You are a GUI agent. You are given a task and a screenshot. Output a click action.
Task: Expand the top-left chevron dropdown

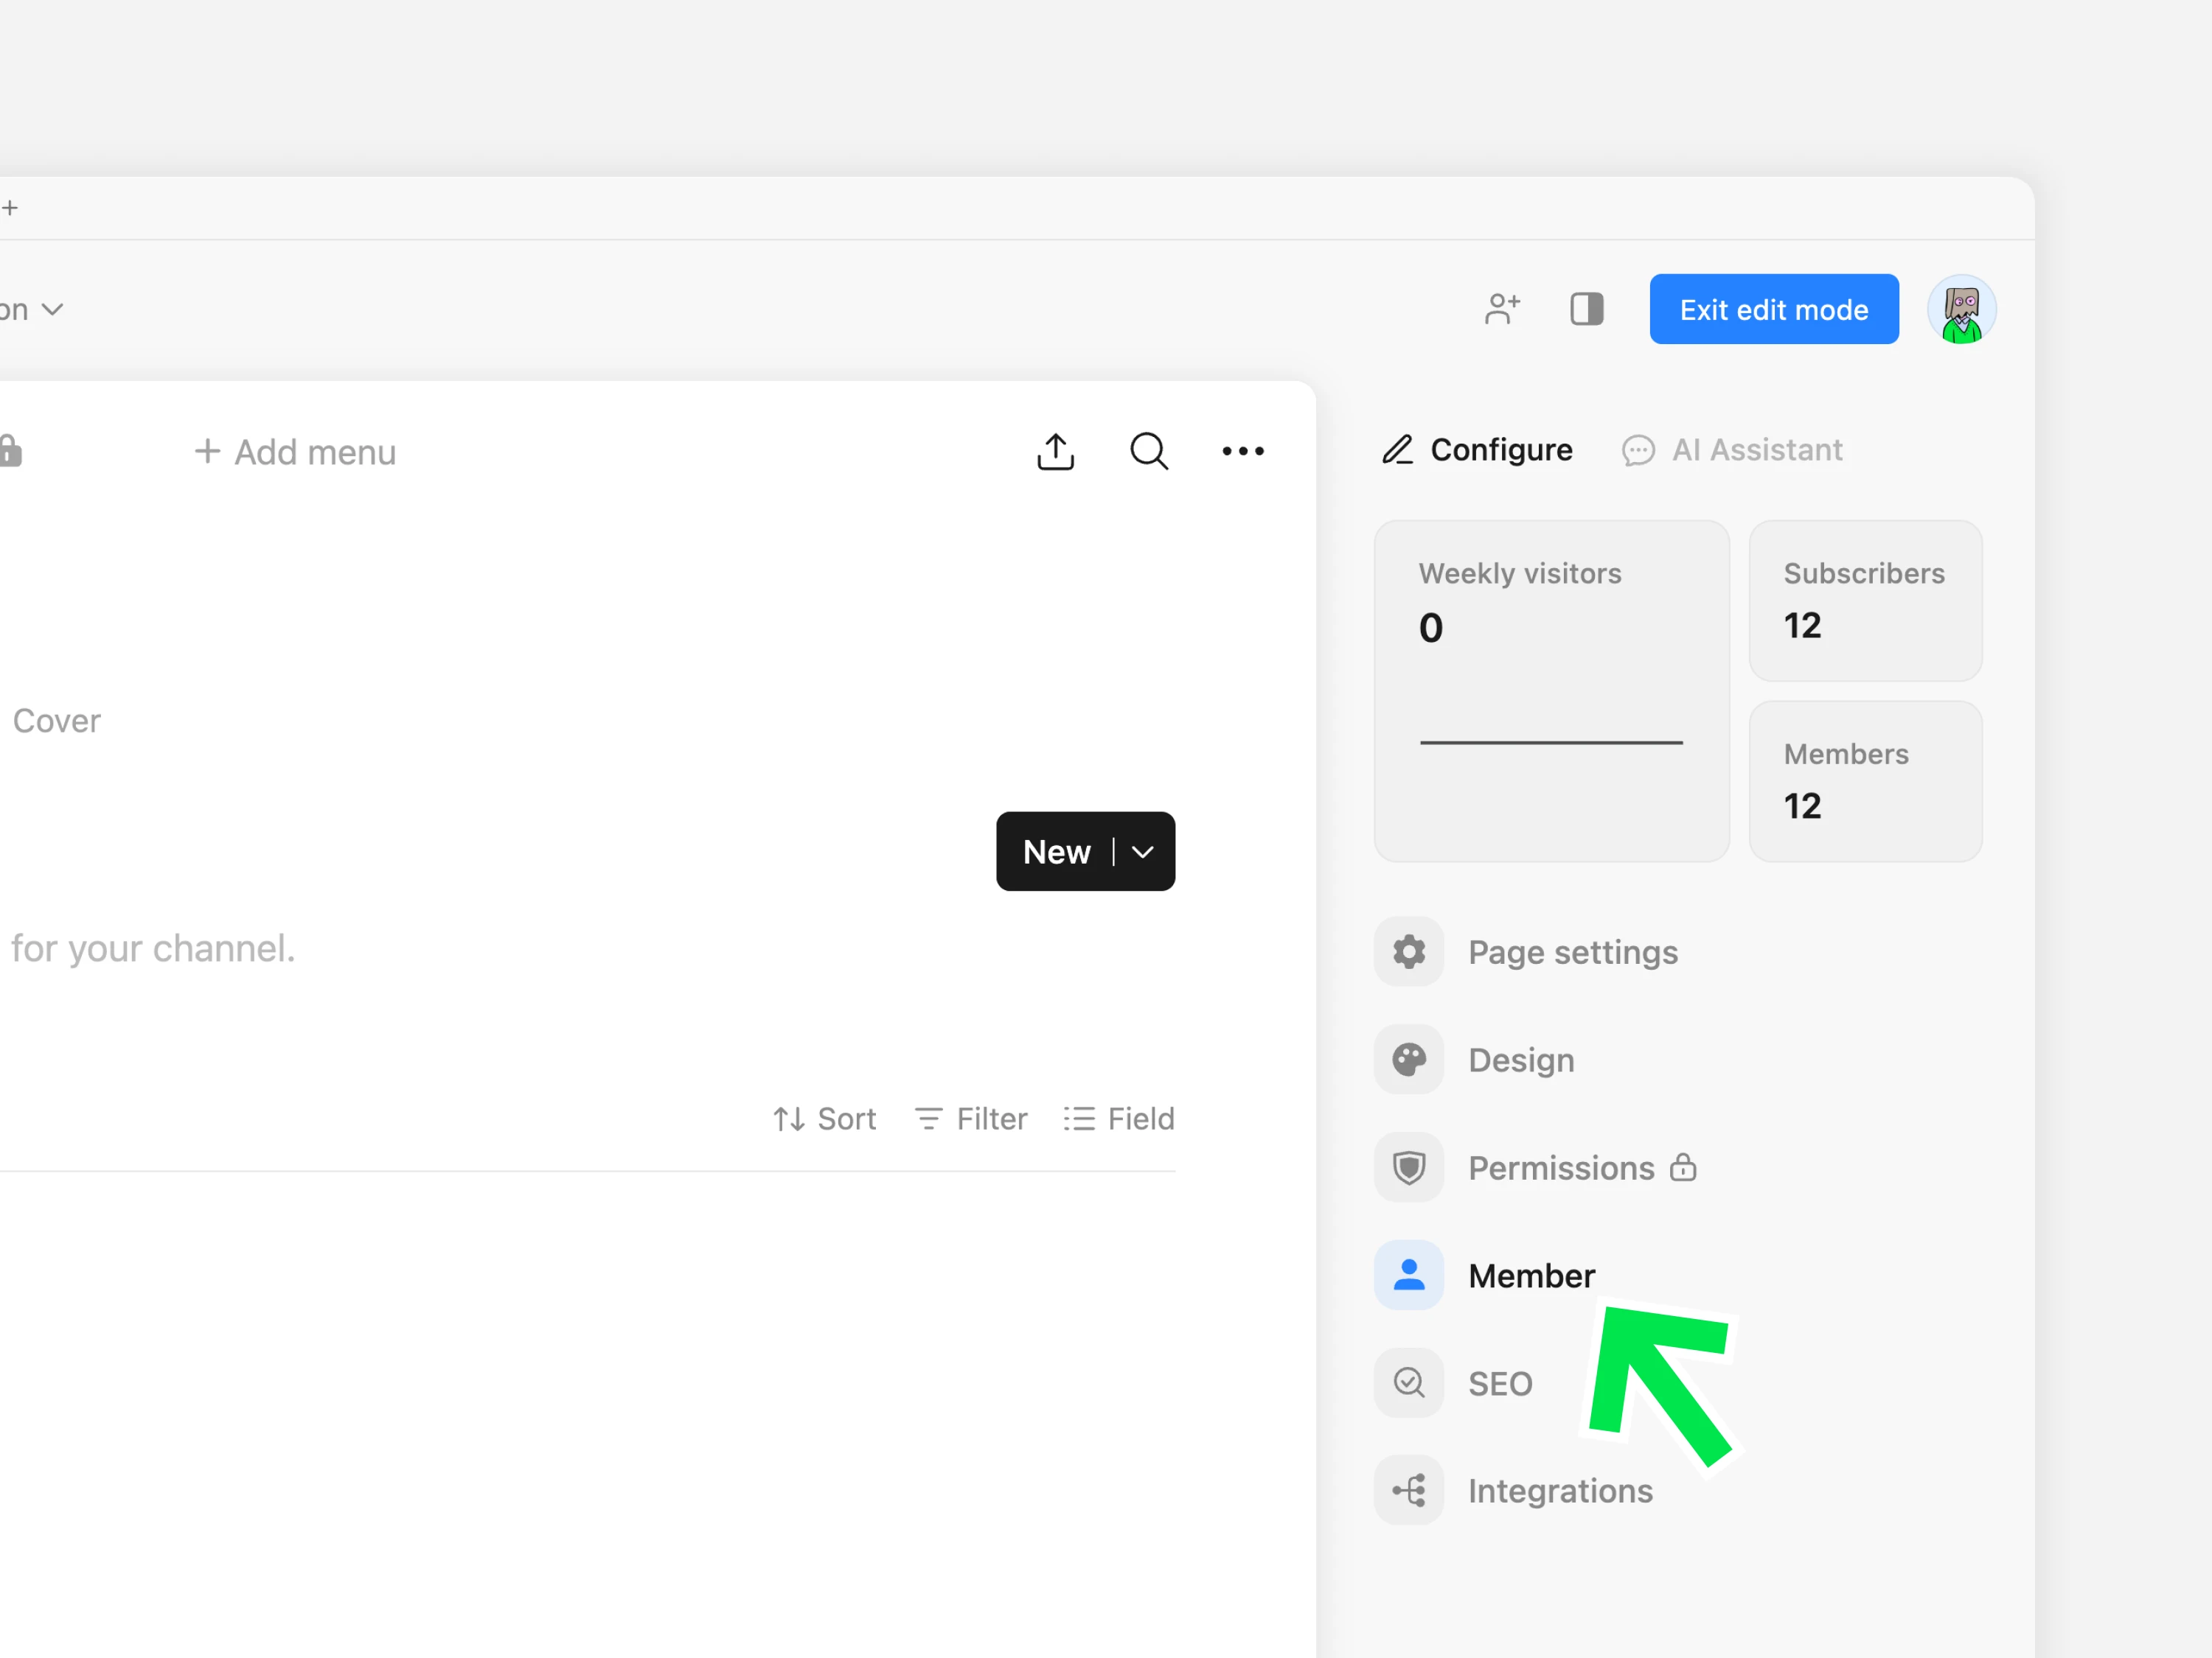(52, 309)
